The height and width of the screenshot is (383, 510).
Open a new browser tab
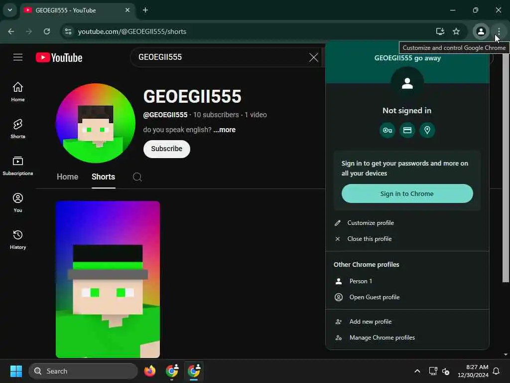(x=145, y=10)
